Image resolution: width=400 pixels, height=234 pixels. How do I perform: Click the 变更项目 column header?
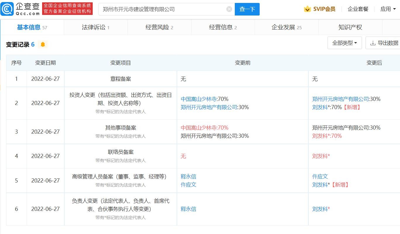point(120,63)
